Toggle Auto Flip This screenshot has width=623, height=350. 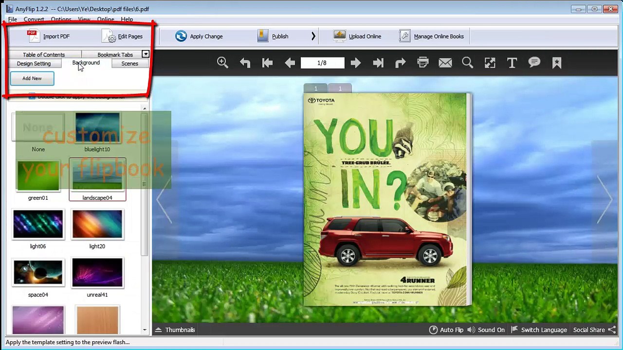(x=446, y=330)
